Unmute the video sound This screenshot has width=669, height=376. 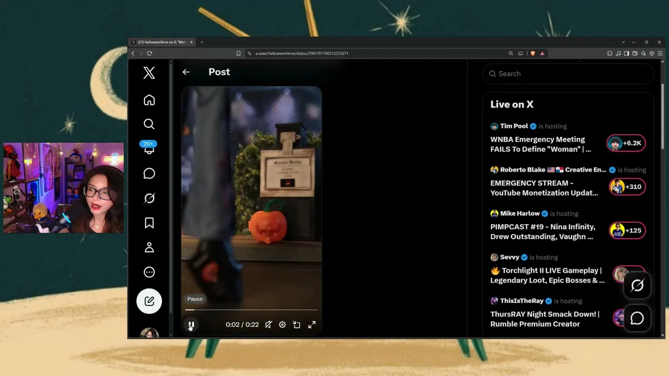click(x=268, y=325)
